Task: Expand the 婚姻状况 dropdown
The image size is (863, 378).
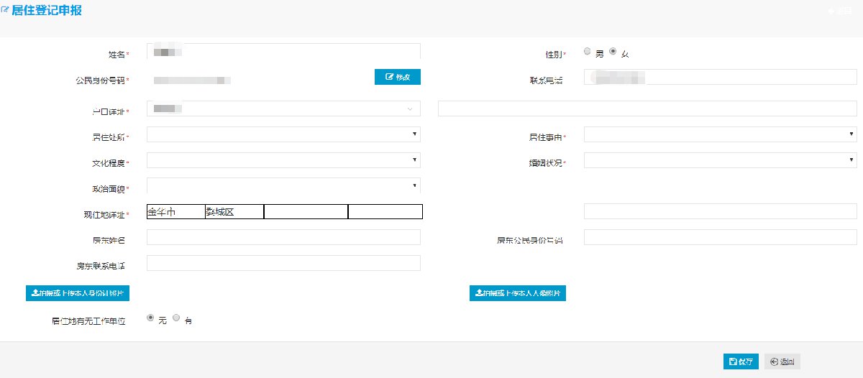Action: (720, 160)
